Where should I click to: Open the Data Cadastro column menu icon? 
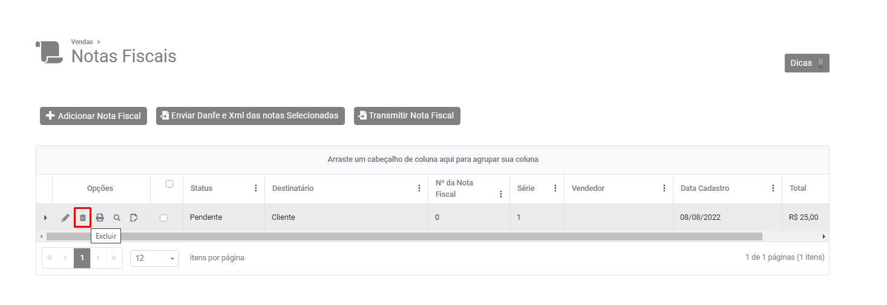[773, 188]
